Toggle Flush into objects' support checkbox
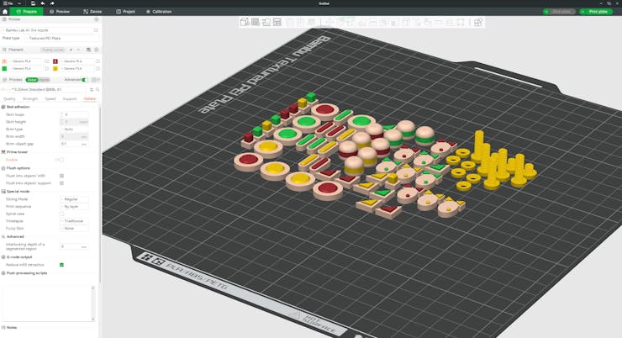This screenshot has height=338, width=622. coord(61,183)
